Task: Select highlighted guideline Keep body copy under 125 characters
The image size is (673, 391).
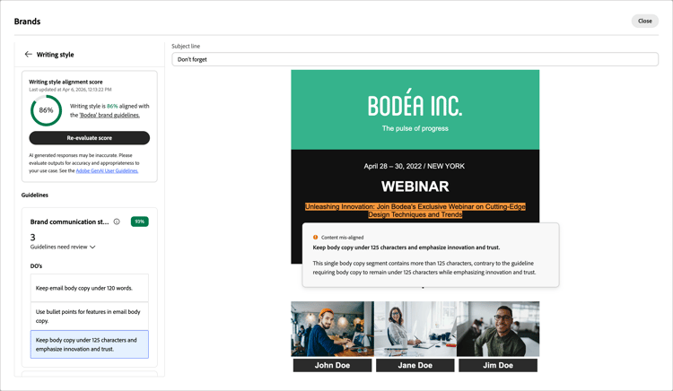Action: (x=89, y=344)
